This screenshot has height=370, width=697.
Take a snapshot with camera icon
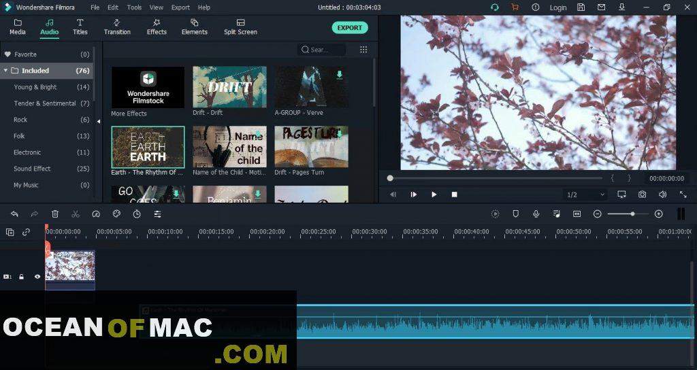point(643,195)
